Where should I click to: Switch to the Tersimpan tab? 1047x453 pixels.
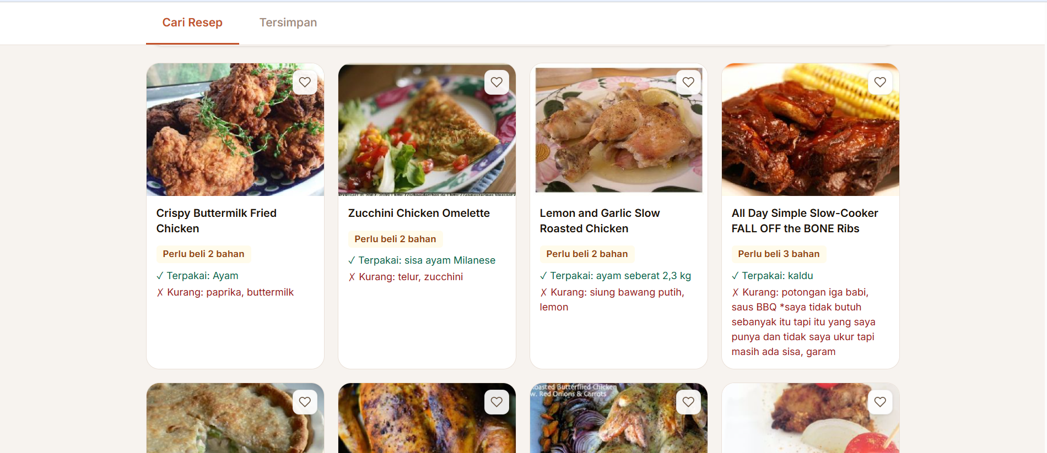point(288,23)
